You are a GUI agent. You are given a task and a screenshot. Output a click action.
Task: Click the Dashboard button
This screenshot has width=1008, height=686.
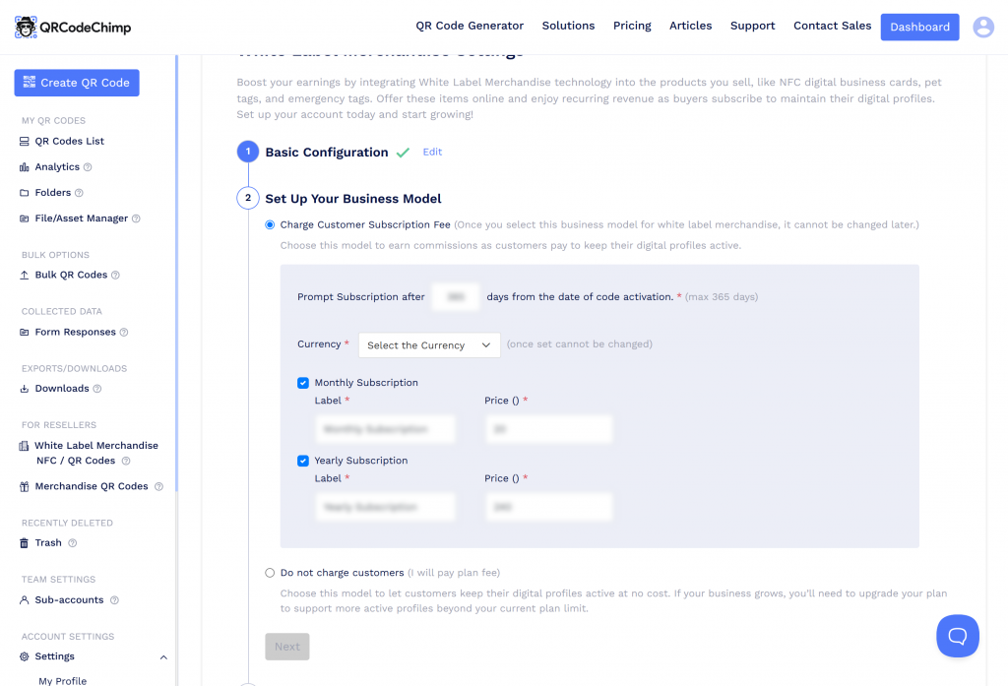pos(919,28)
